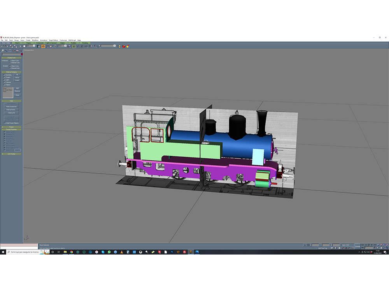The height and width of the screenshot is (291, 389).
Task: Open Chrome from the Windows taskbar
Action: tap(72, 252)
